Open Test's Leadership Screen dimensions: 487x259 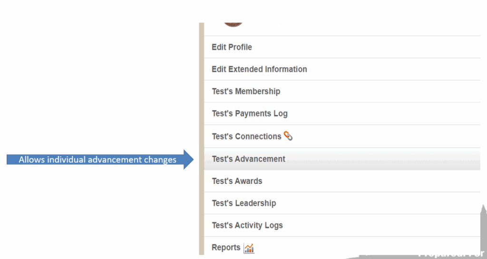(243, 203)
